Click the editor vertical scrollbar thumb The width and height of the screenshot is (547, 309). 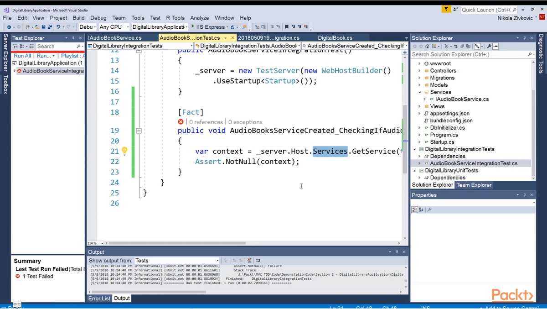[x=405, y=139]
